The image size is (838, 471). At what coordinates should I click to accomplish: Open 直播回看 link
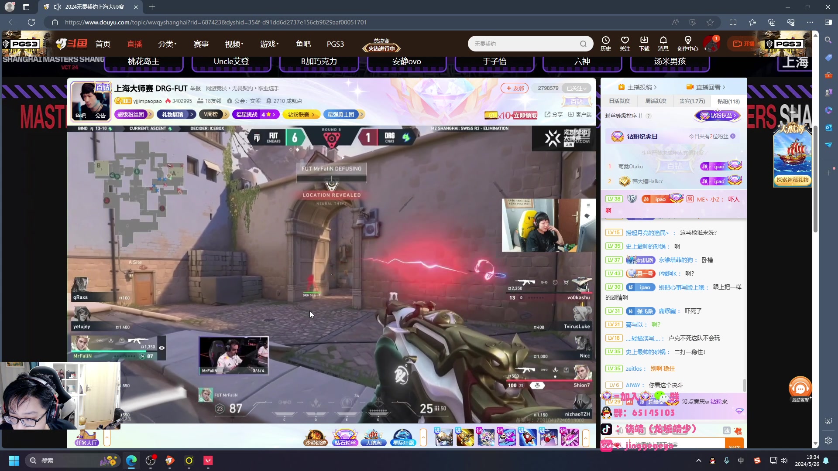point(706,87)
